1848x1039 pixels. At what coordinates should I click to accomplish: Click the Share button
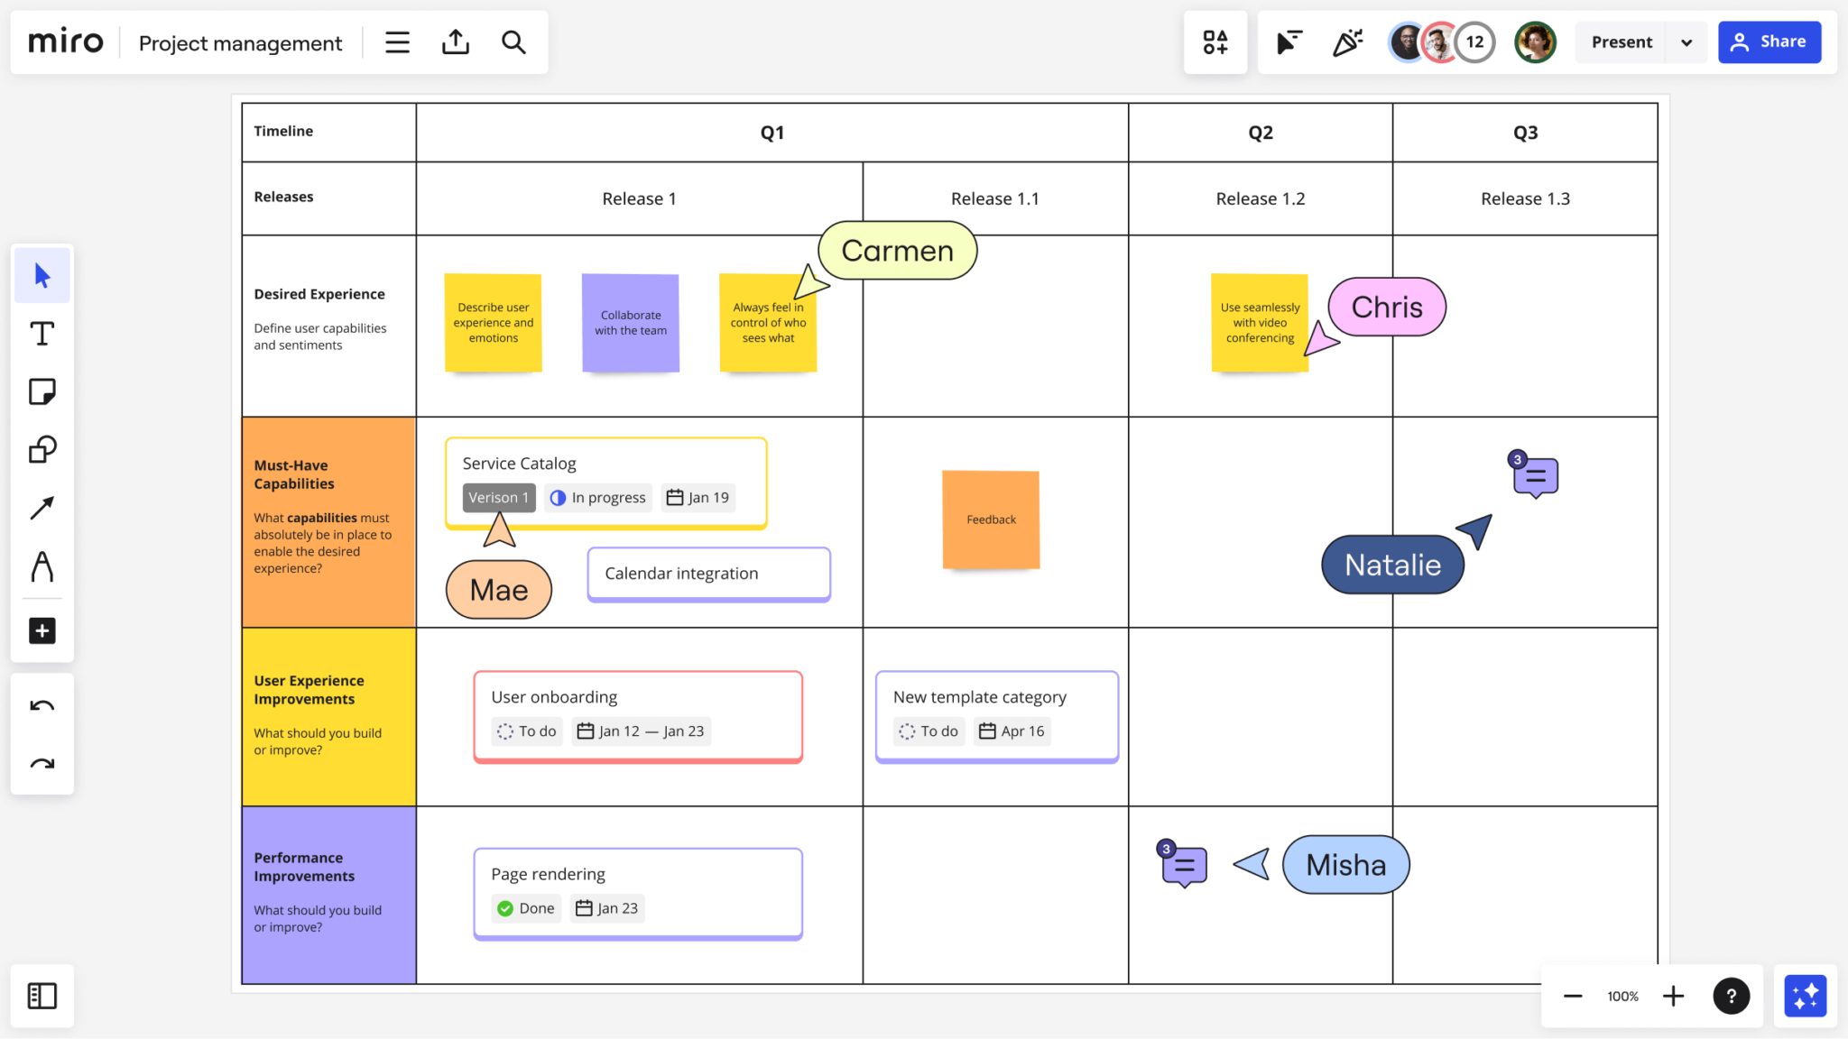[1769, 41]
